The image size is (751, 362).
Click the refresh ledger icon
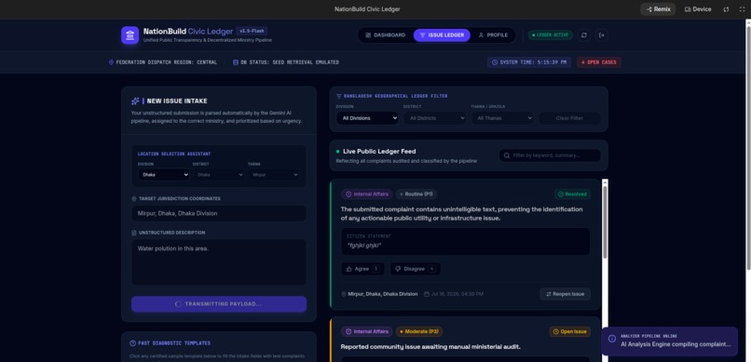[x=583, y=35]
